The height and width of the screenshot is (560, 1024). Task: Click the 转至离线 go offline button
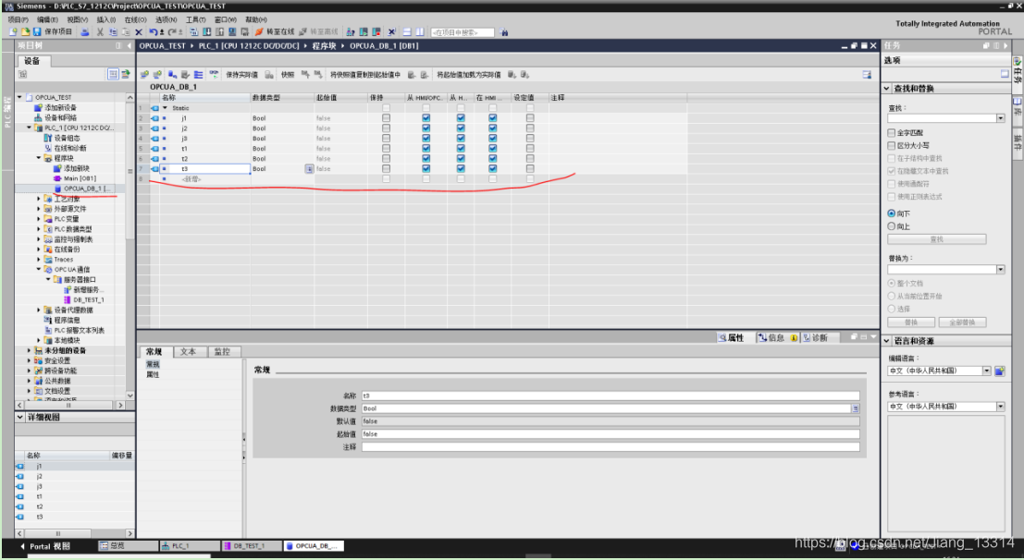[319, 31]
